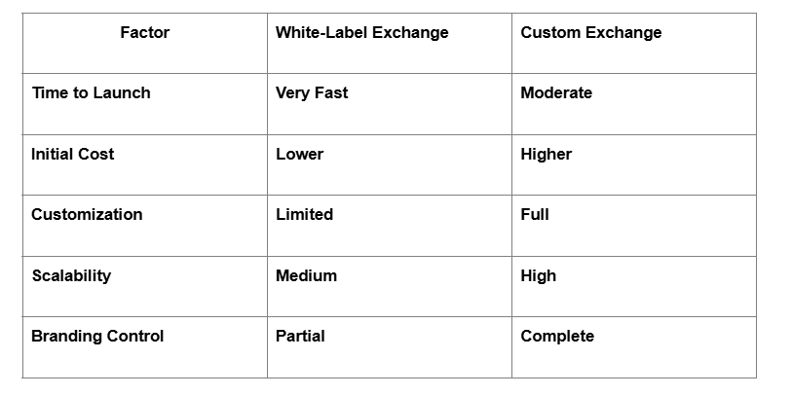Screen dimensions: 792x396
Task: Click the Branding Control row label
Action: click(x=97, y=337)
